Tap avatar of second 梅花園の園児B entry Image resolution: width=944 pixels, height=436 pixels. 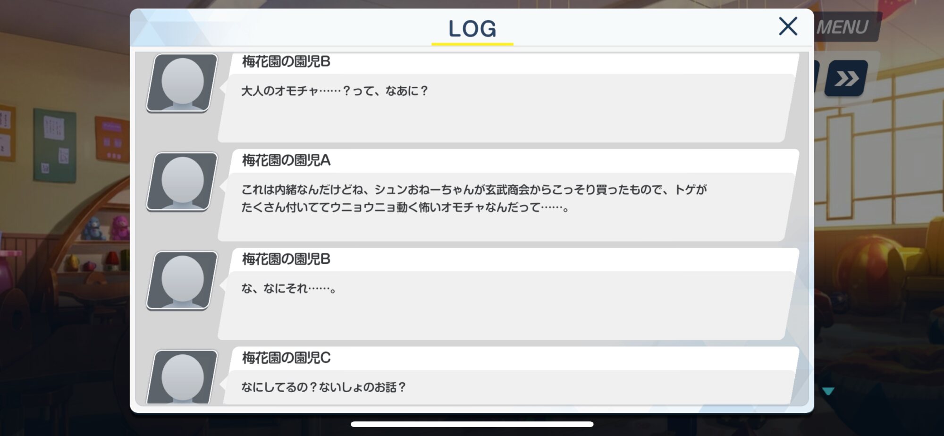click(x=182, y=280)
